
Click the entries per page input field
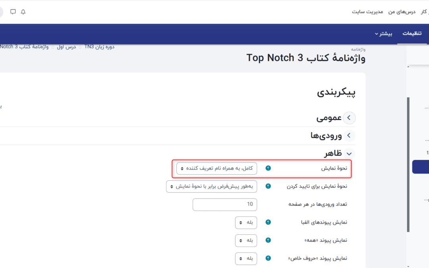pos(225,204)
